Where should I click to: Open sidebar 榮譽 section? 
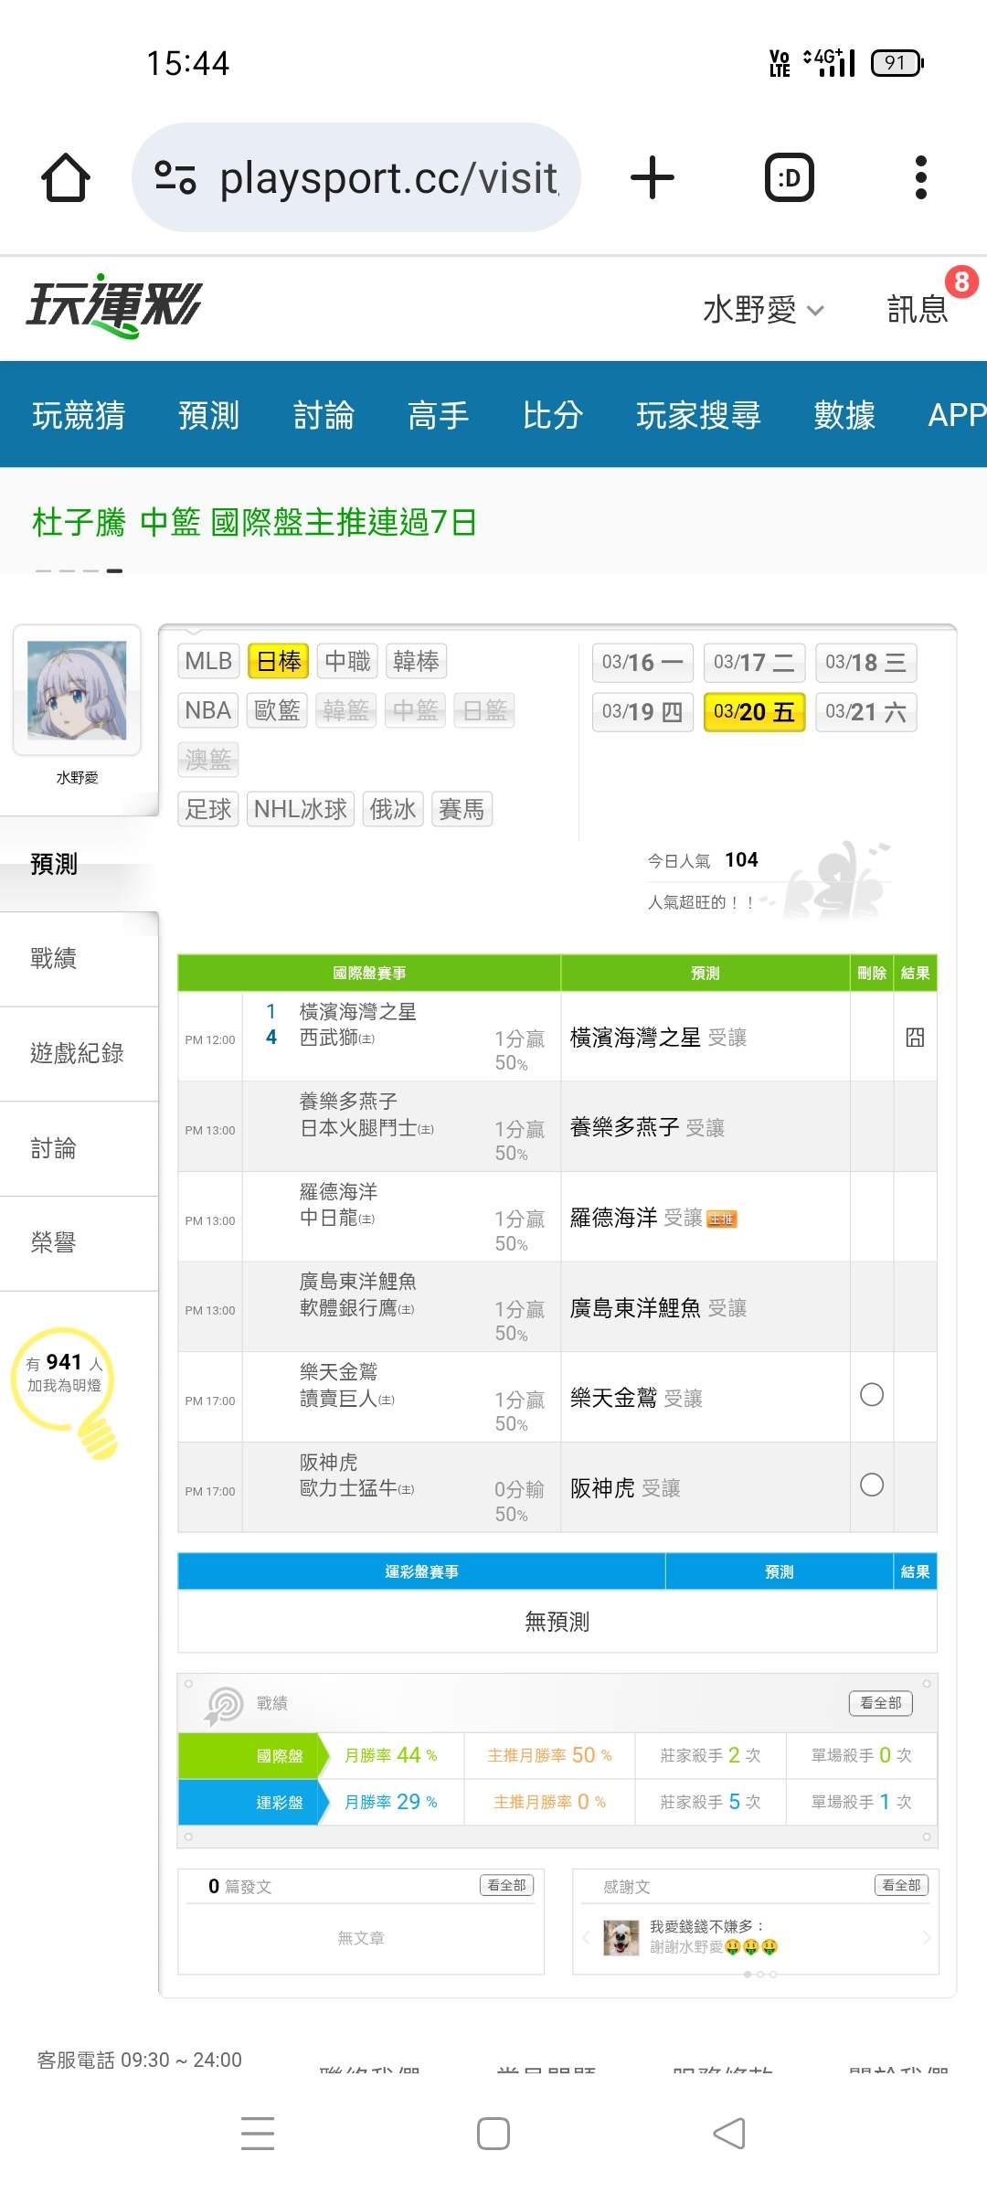pyautogui.click(x=79, y=1243)
